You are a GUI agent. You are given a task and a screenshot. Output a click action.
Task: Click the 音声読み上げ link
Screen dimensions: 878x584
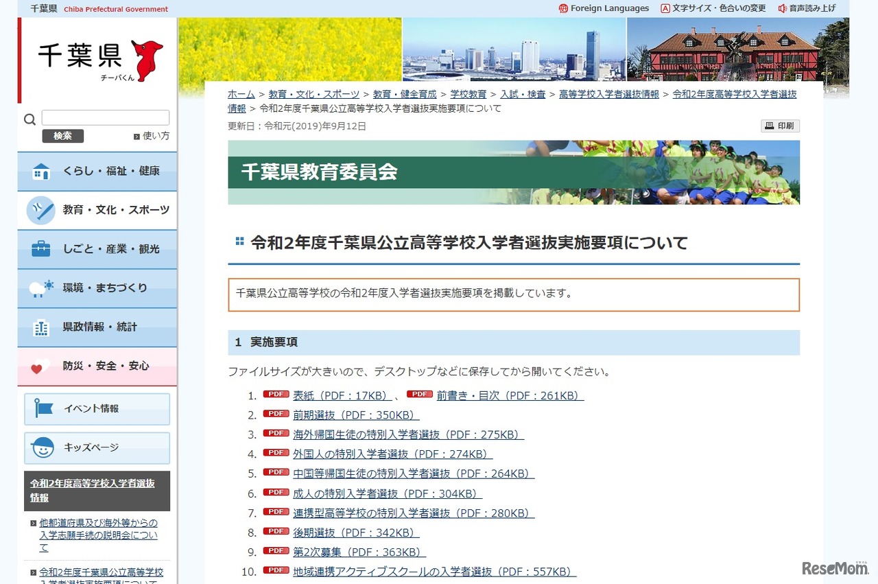812,8
